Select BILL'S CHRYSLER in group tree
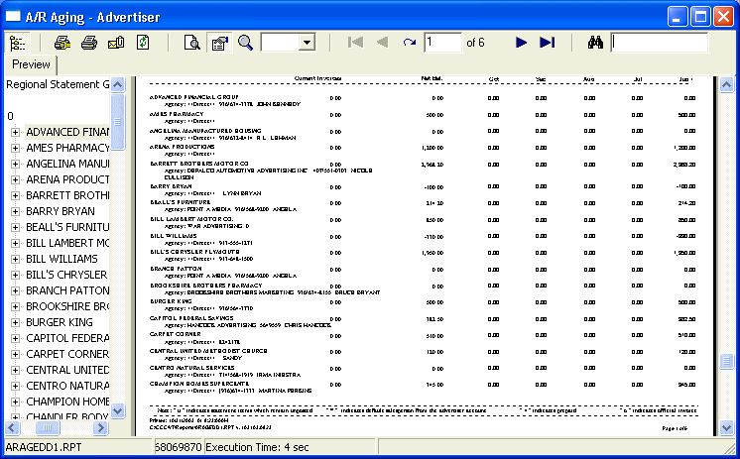 click(x=67, y=275)
